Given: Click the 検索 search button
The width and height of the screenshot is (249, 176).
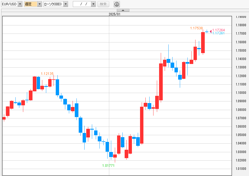Looking at the screenshot, I should coord(103,4).
